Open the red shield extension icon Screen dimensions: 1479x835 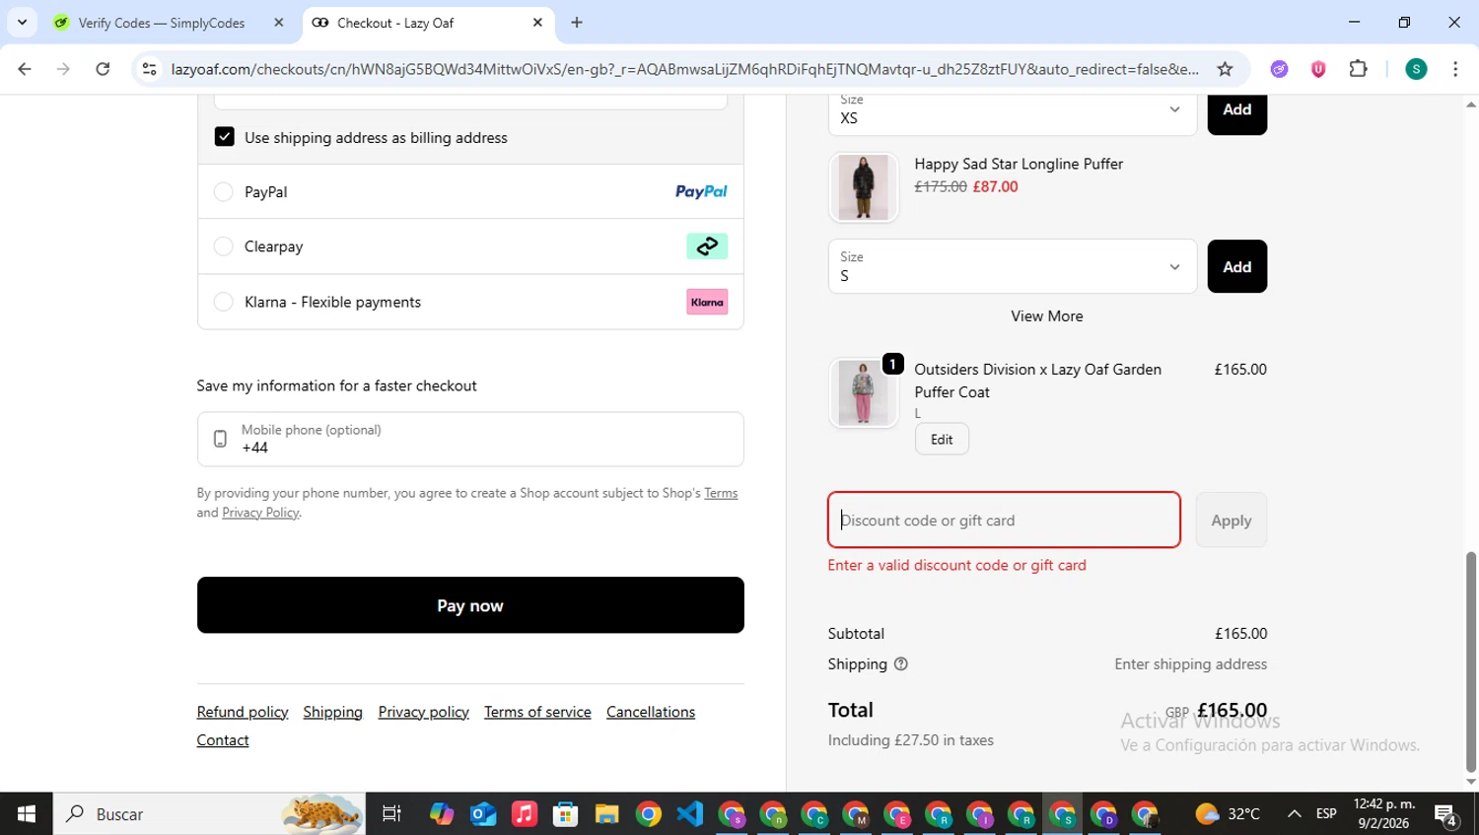pyautogui.click(x=1318, y=69)
